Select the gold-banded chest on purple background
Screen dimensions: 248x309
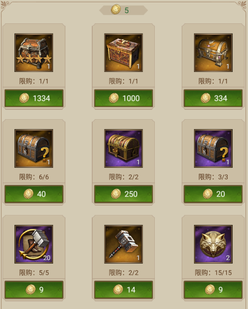[x=123, y=148]
